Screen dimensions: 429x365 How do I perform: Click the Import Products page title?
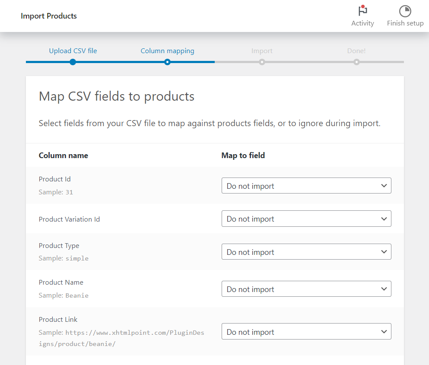pyautogui.click(x=49, y=16)
